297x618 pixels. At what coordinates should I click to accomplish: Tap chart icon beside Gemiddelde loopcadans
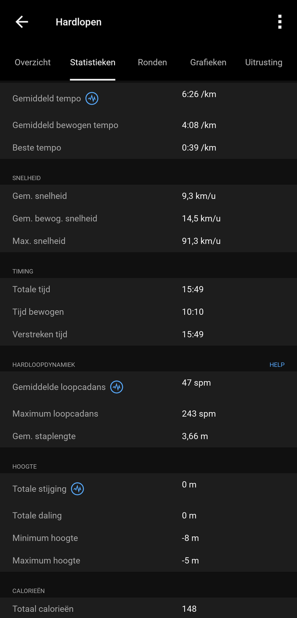(116, 387)
